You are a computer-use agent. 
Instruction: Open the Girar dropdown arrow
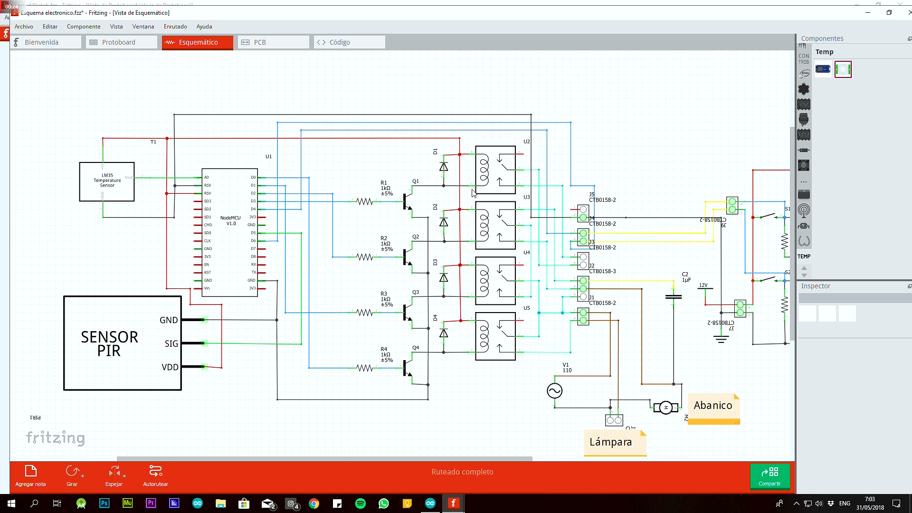pyautogui.click(x=83, y=476)
